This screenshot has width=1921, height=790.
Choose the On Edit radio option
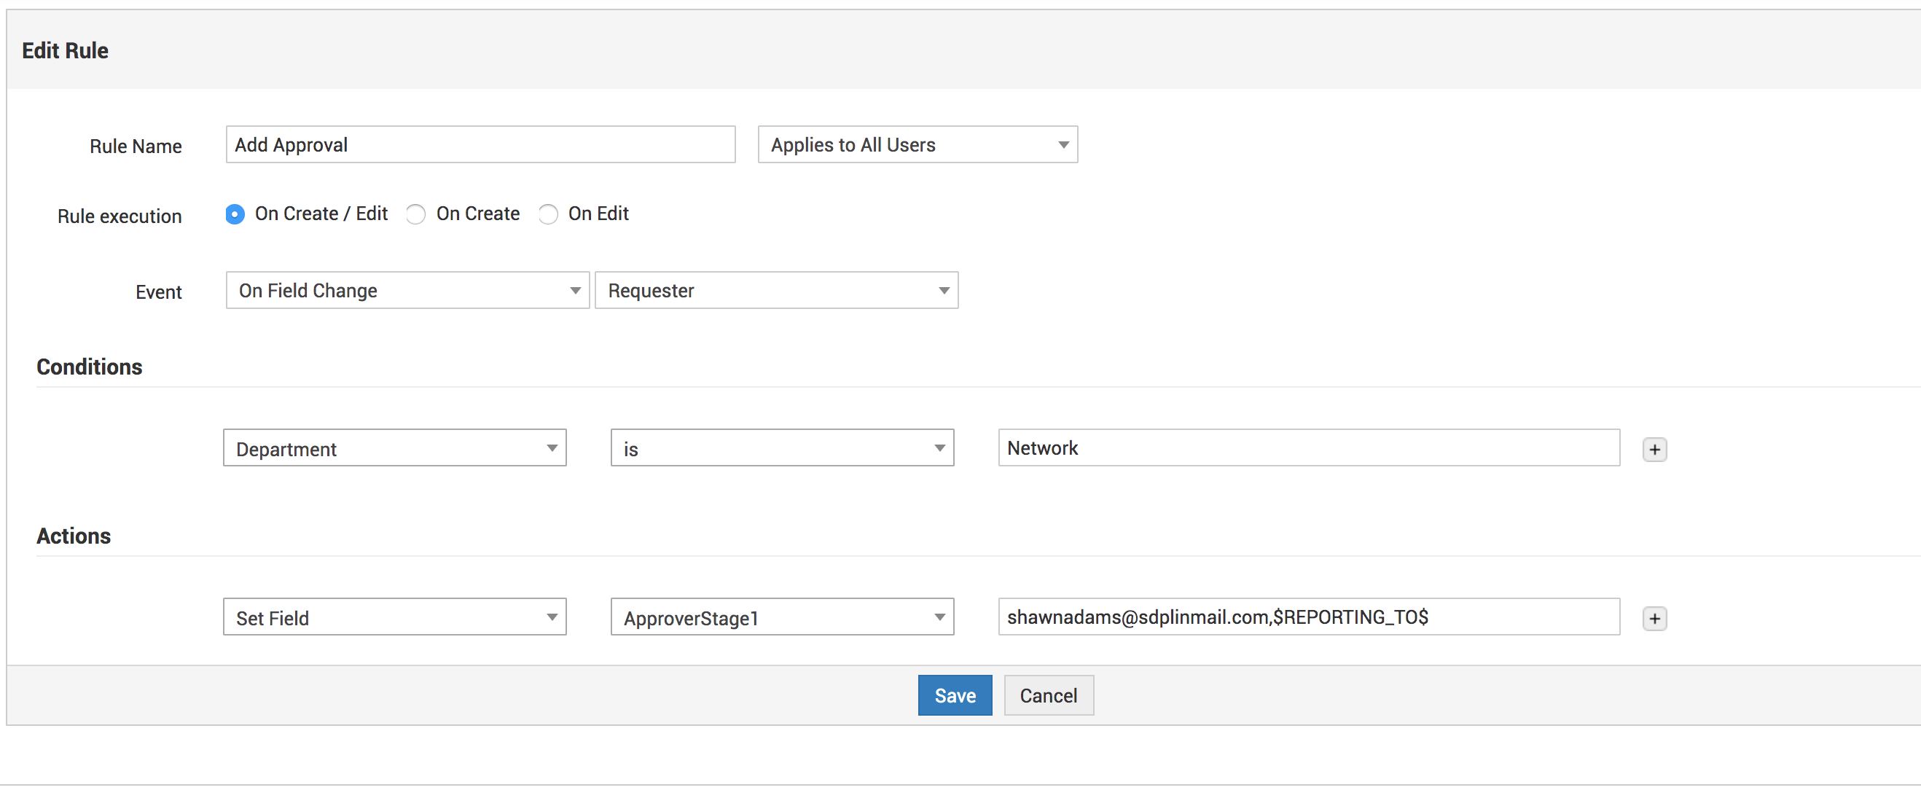[x=548, y=215]
